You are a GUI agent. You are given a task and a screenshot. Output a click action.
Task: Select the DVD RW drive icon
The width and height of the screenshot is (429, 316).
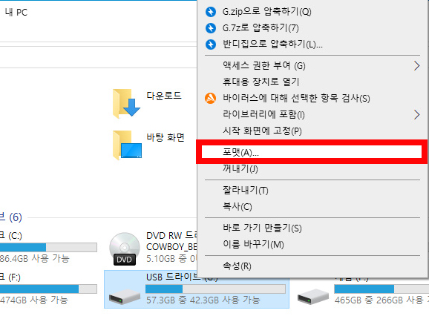click(x=125, y=249)
